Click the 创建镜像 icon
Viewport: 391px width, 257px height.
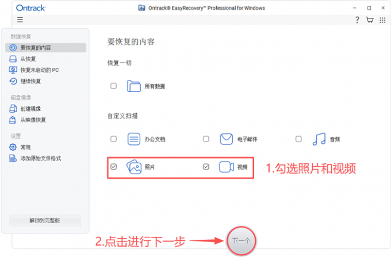coord(13,109)
